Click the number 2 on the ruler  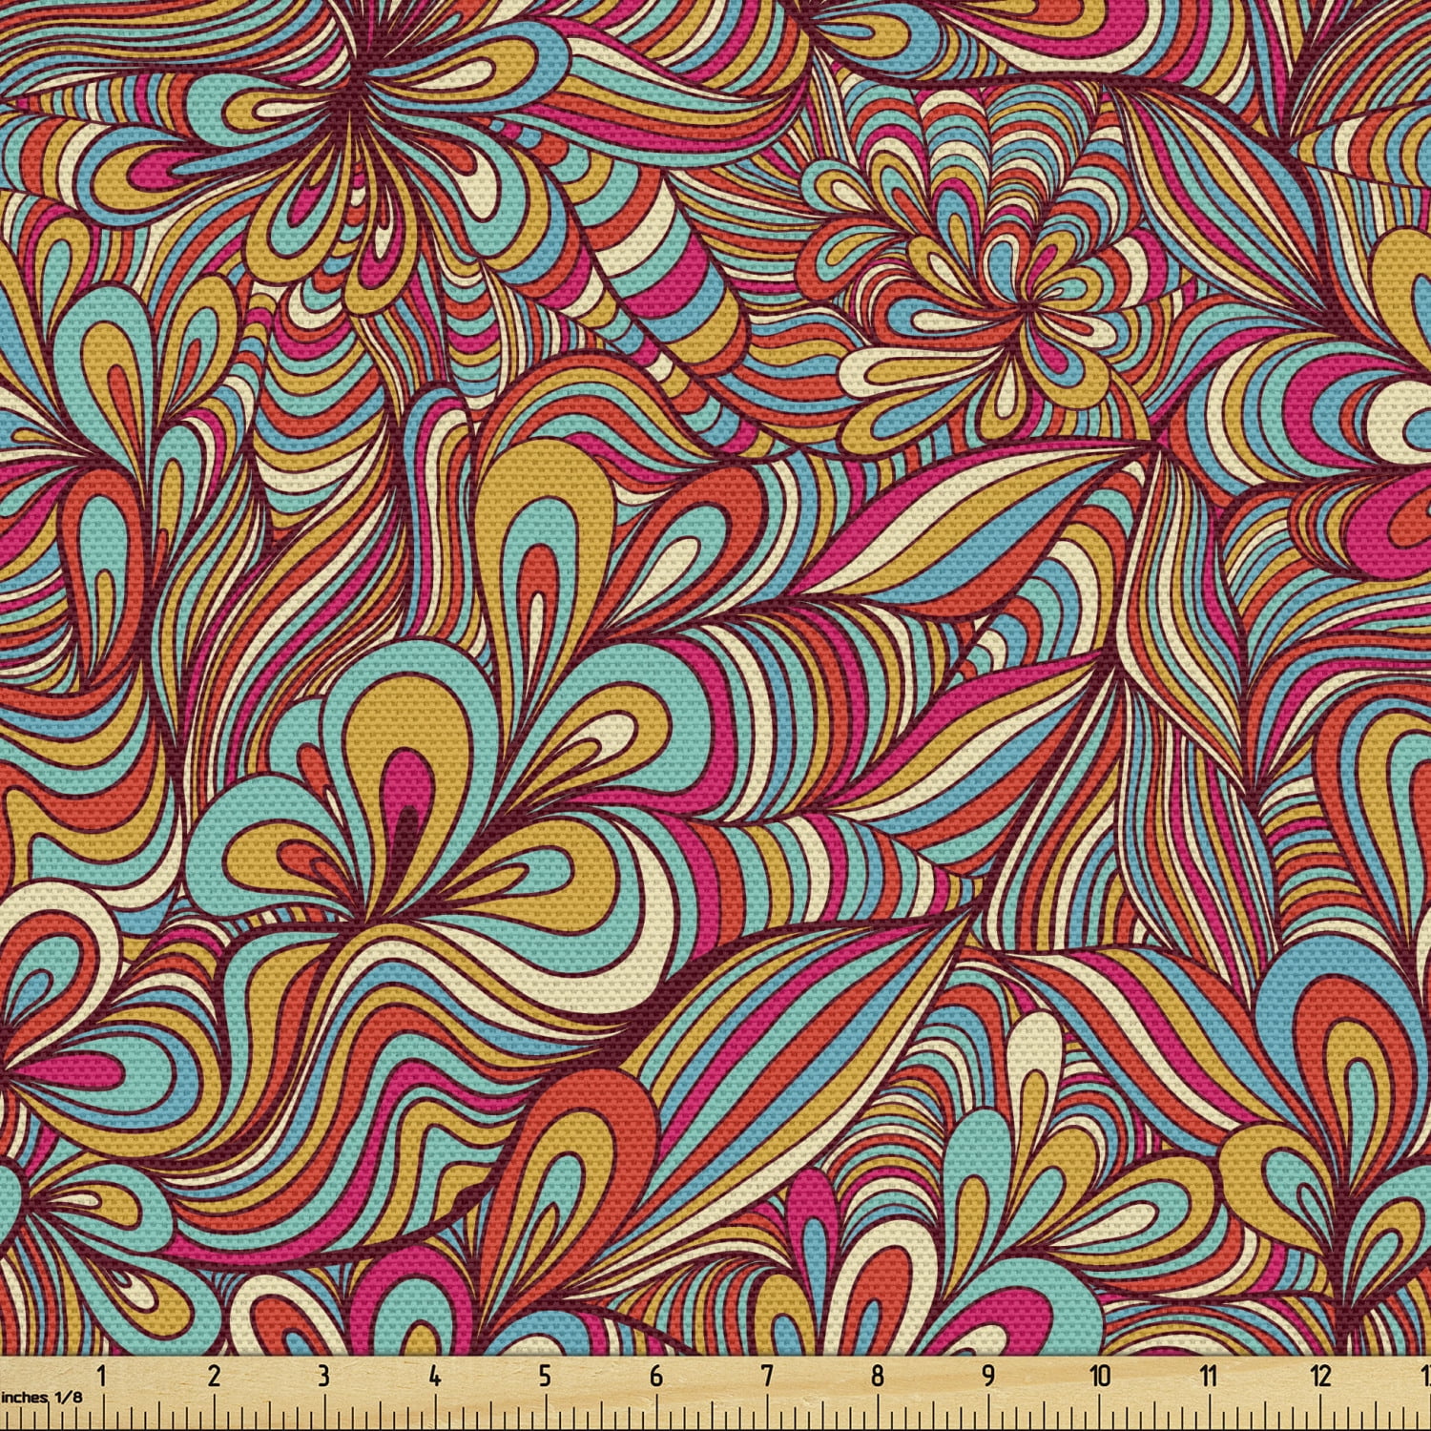tap(213, 1375)
